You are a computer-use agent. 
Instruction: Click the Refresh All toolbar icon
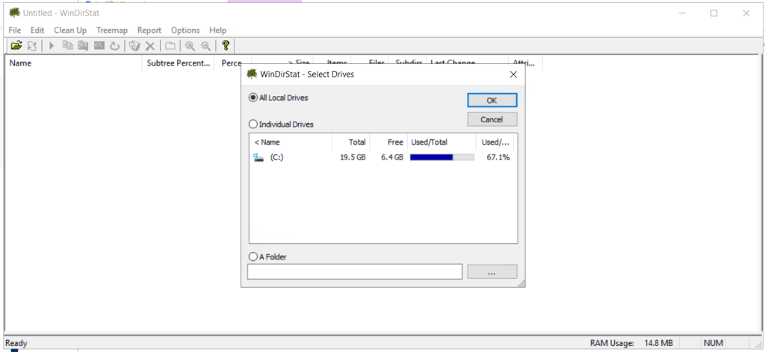[31, 45]
